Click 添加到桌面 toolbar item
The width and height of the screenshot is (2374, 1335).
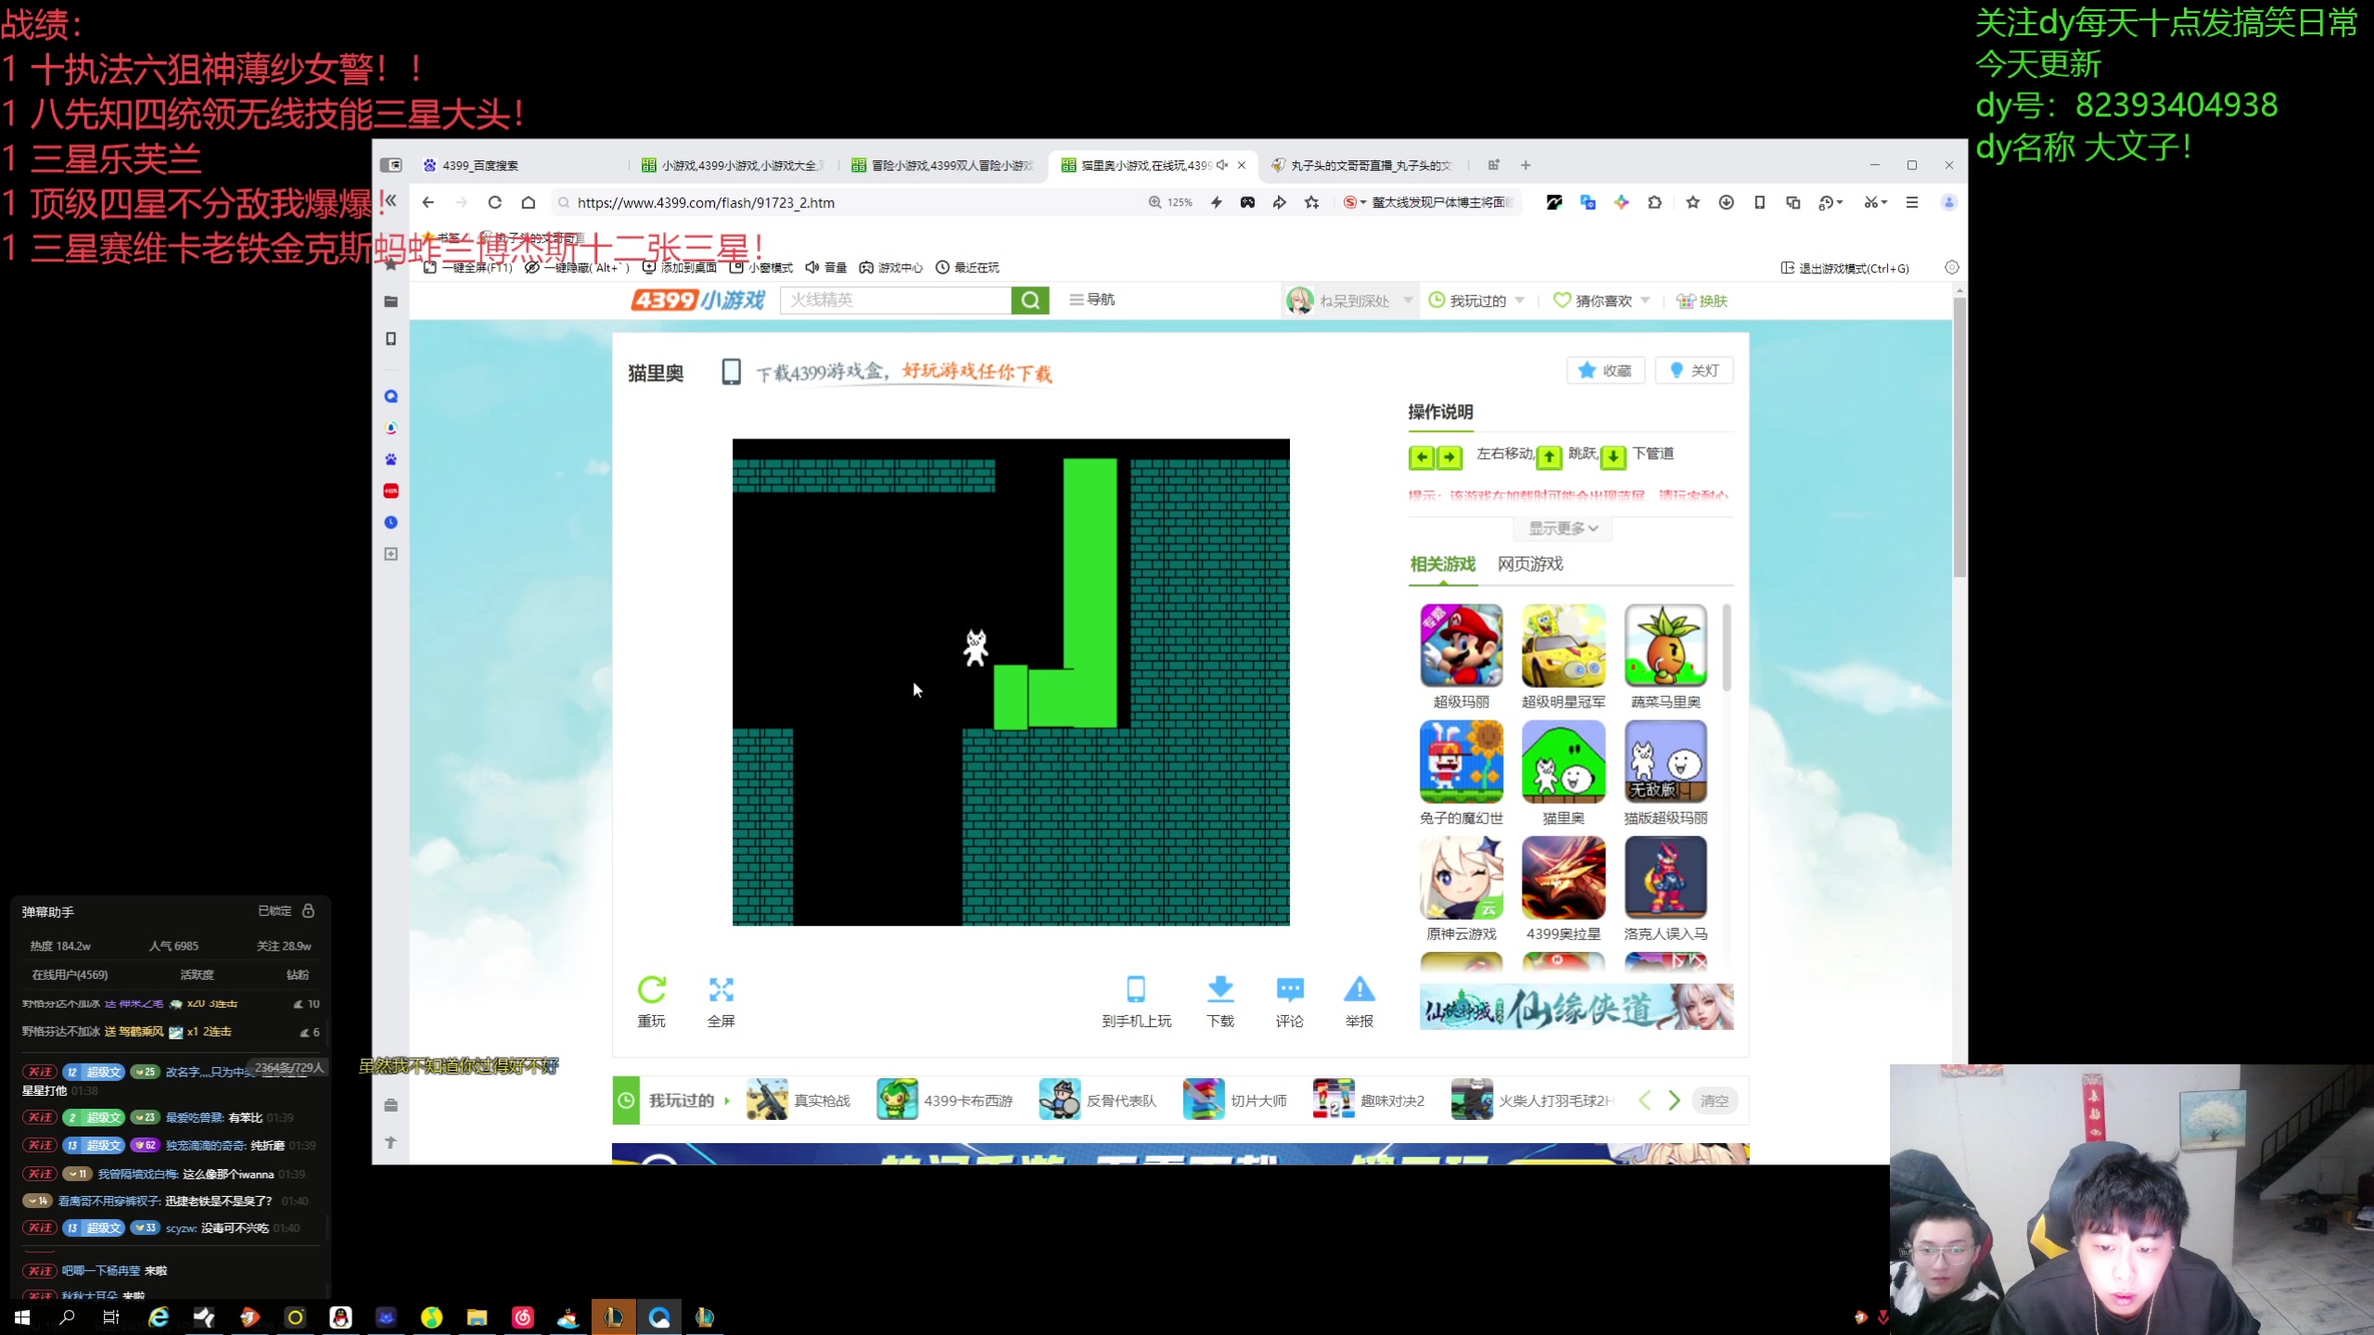pos(680,268)
